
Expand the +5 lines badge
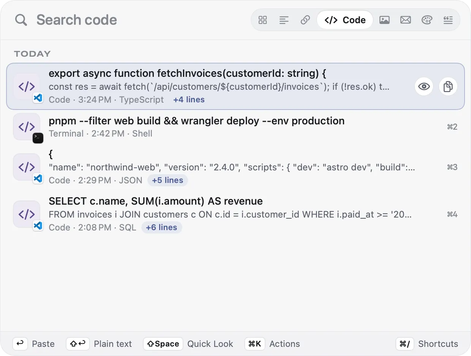(168, 180)
